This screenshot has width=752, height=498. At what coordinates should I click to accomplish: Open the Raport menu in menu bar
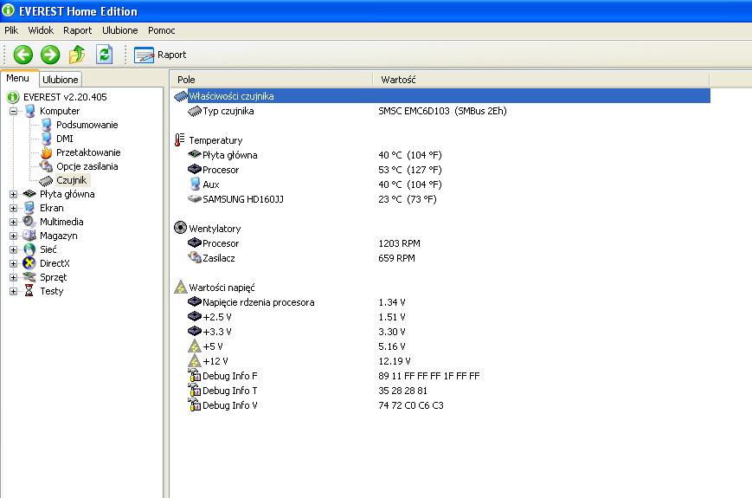coord(77,30)
